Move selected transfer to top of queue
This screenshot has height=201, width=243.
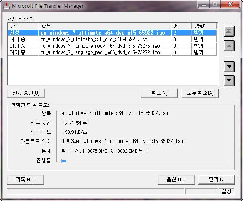coord(229,31)
